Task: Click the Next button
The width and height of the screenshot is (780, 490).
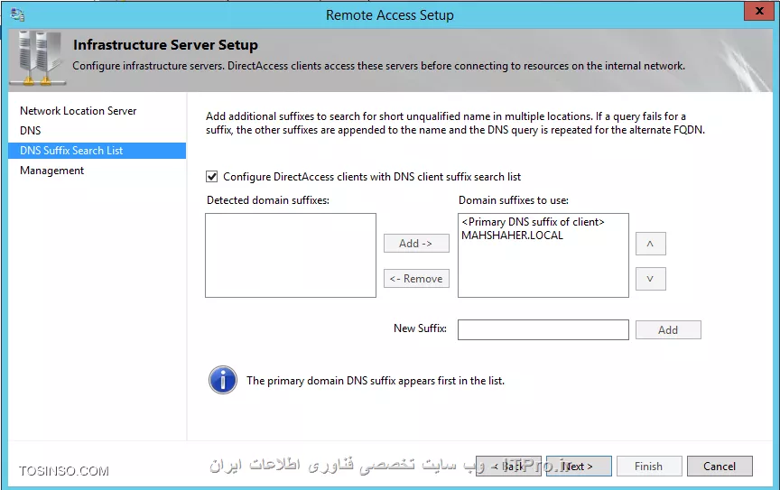Action: pos(579,467)
